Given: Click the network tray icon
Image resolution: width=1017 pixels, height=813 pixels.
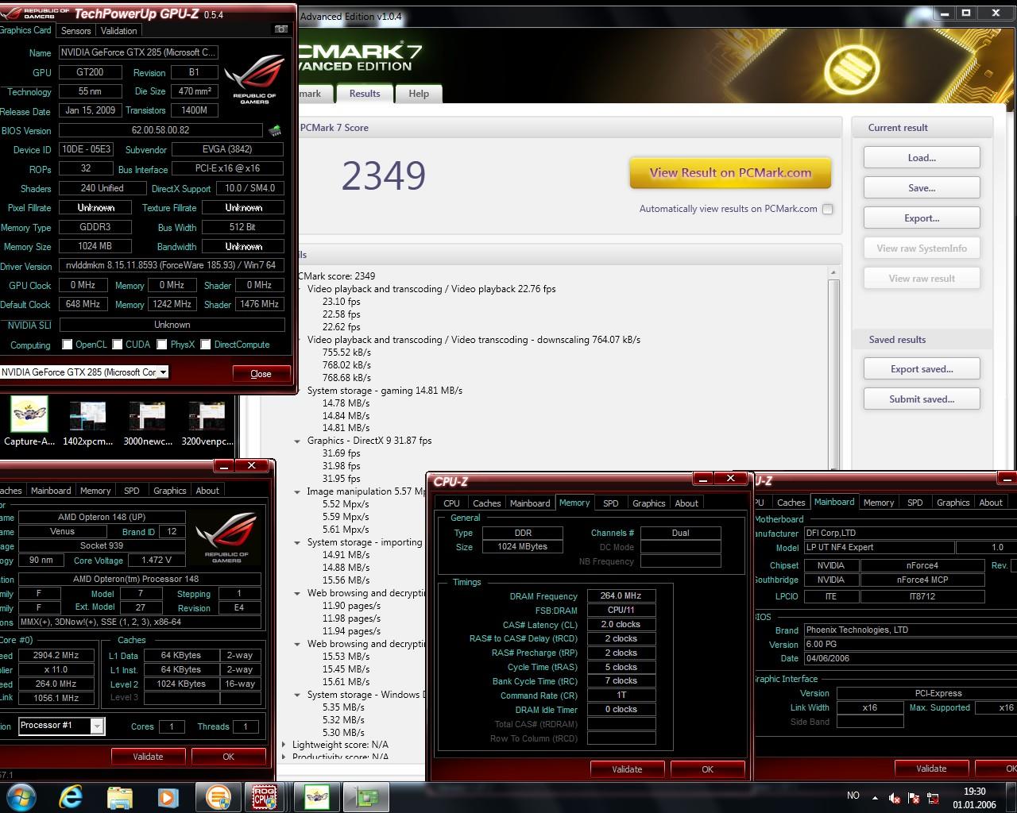Looking at the screenshot, I should click(933, 798).
